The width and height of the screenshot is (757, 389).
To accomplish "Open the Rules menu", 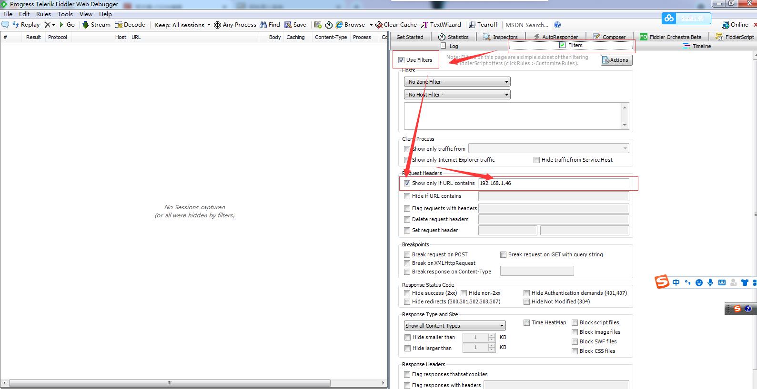I will [43, 14].
